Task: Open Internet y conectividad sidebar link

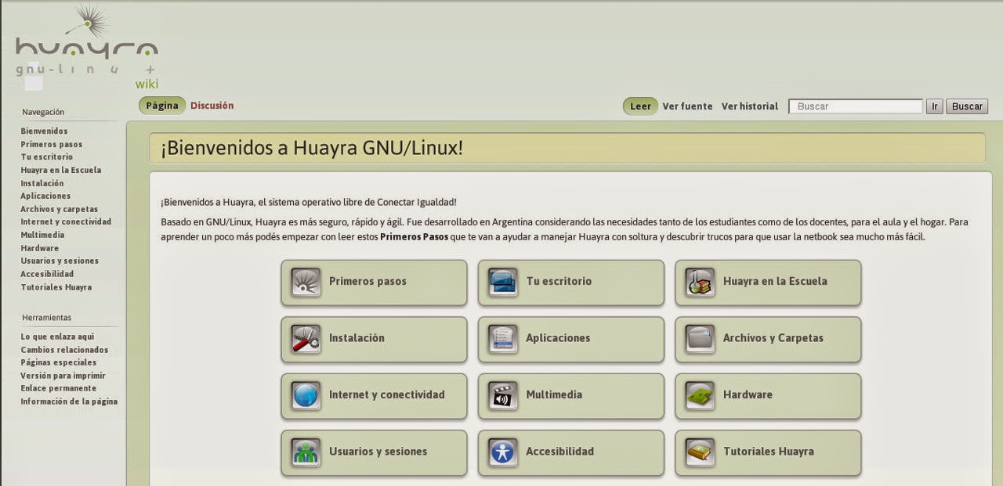Action: pos(66,222)
